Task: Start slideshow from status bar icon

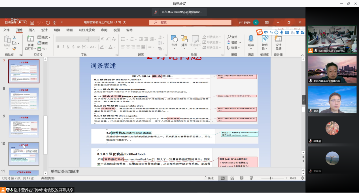Action: click(251, 178)
